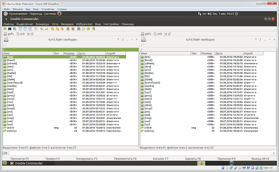Click the Каталог F7 button
Viewport: 279px width, 172px height.
click(x=161, y=159)
